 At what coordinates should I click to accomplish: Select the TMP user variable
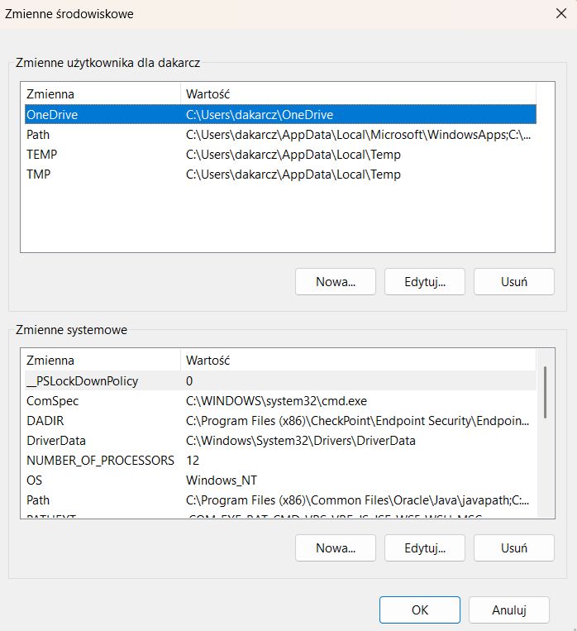(x=280, y=174)
